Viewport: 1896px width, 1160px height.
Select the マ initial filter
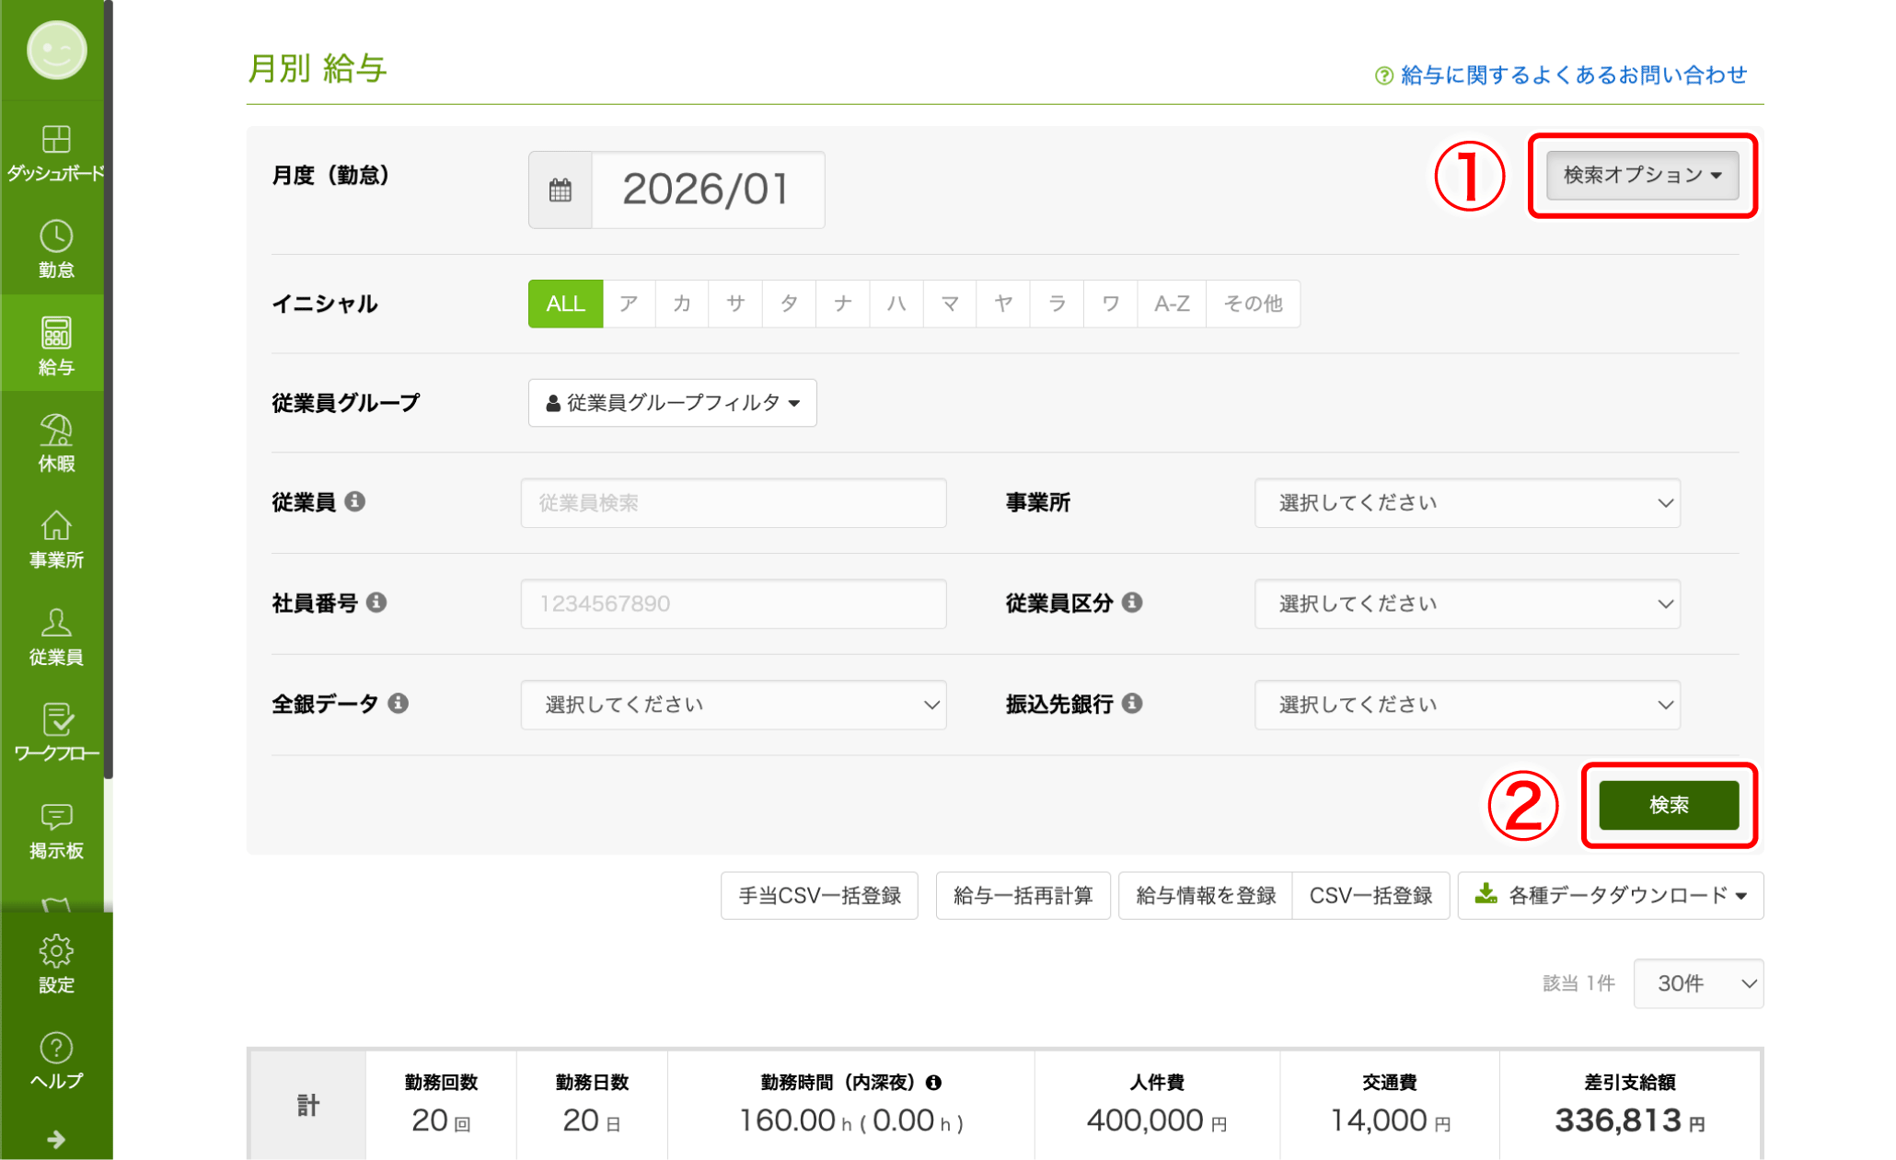click(x=950, y=304)
